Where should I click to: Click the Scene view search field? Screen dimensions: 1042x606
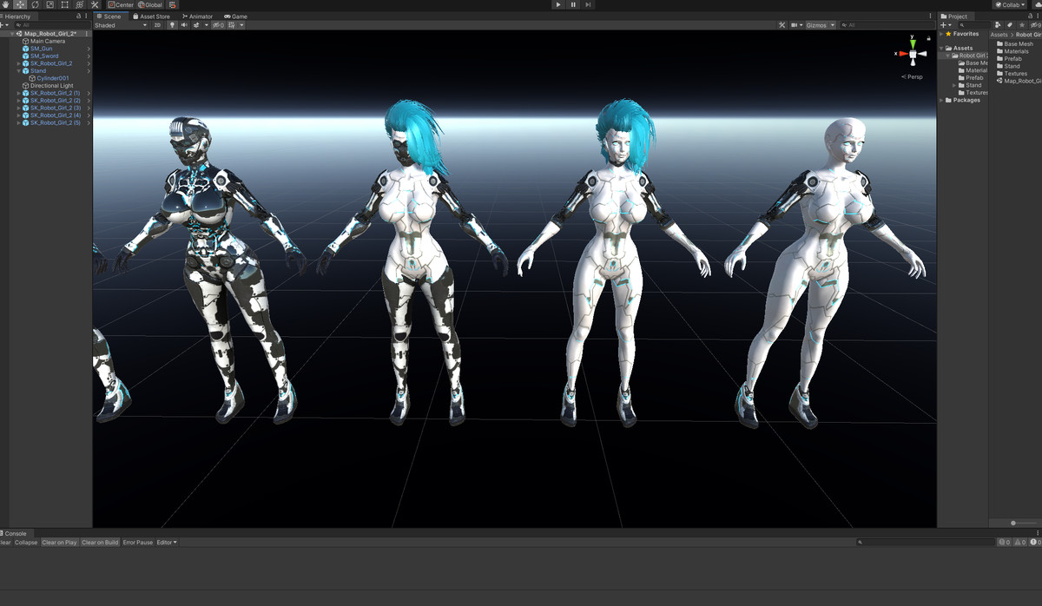887,25
